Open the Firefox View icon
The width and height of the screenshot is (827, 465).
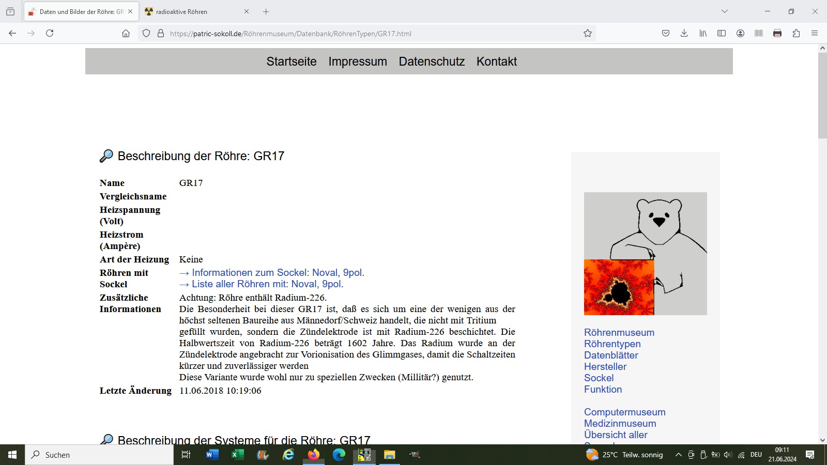[x=10, y=11]
